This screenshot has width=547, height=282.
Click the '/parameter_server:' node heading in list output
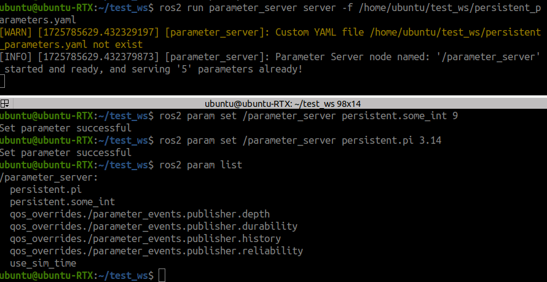click(x=49, y=178)
